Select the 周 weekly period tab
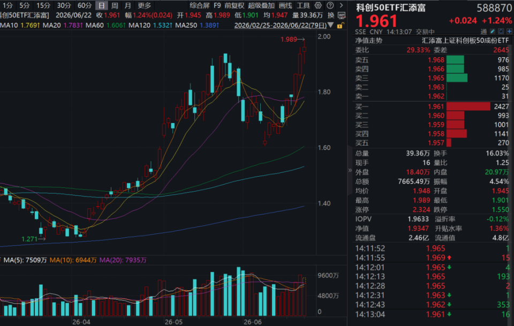 click(115, 5)
